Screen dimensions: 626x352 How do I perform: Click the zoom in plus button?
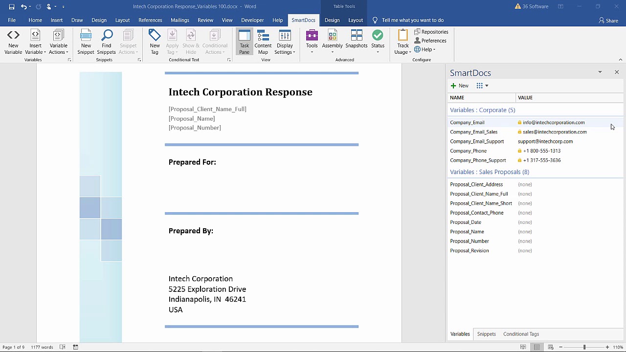[x=607, y=347]
